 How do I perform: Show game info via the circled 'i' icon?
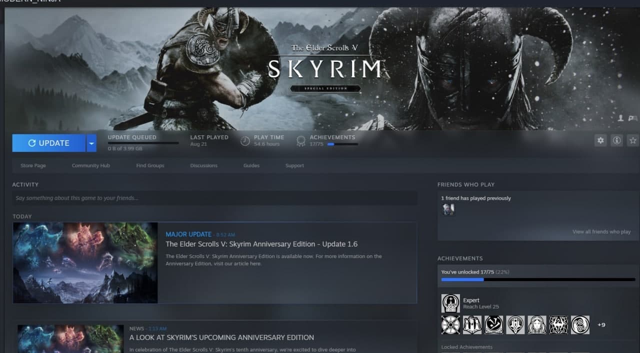[617, 141]
